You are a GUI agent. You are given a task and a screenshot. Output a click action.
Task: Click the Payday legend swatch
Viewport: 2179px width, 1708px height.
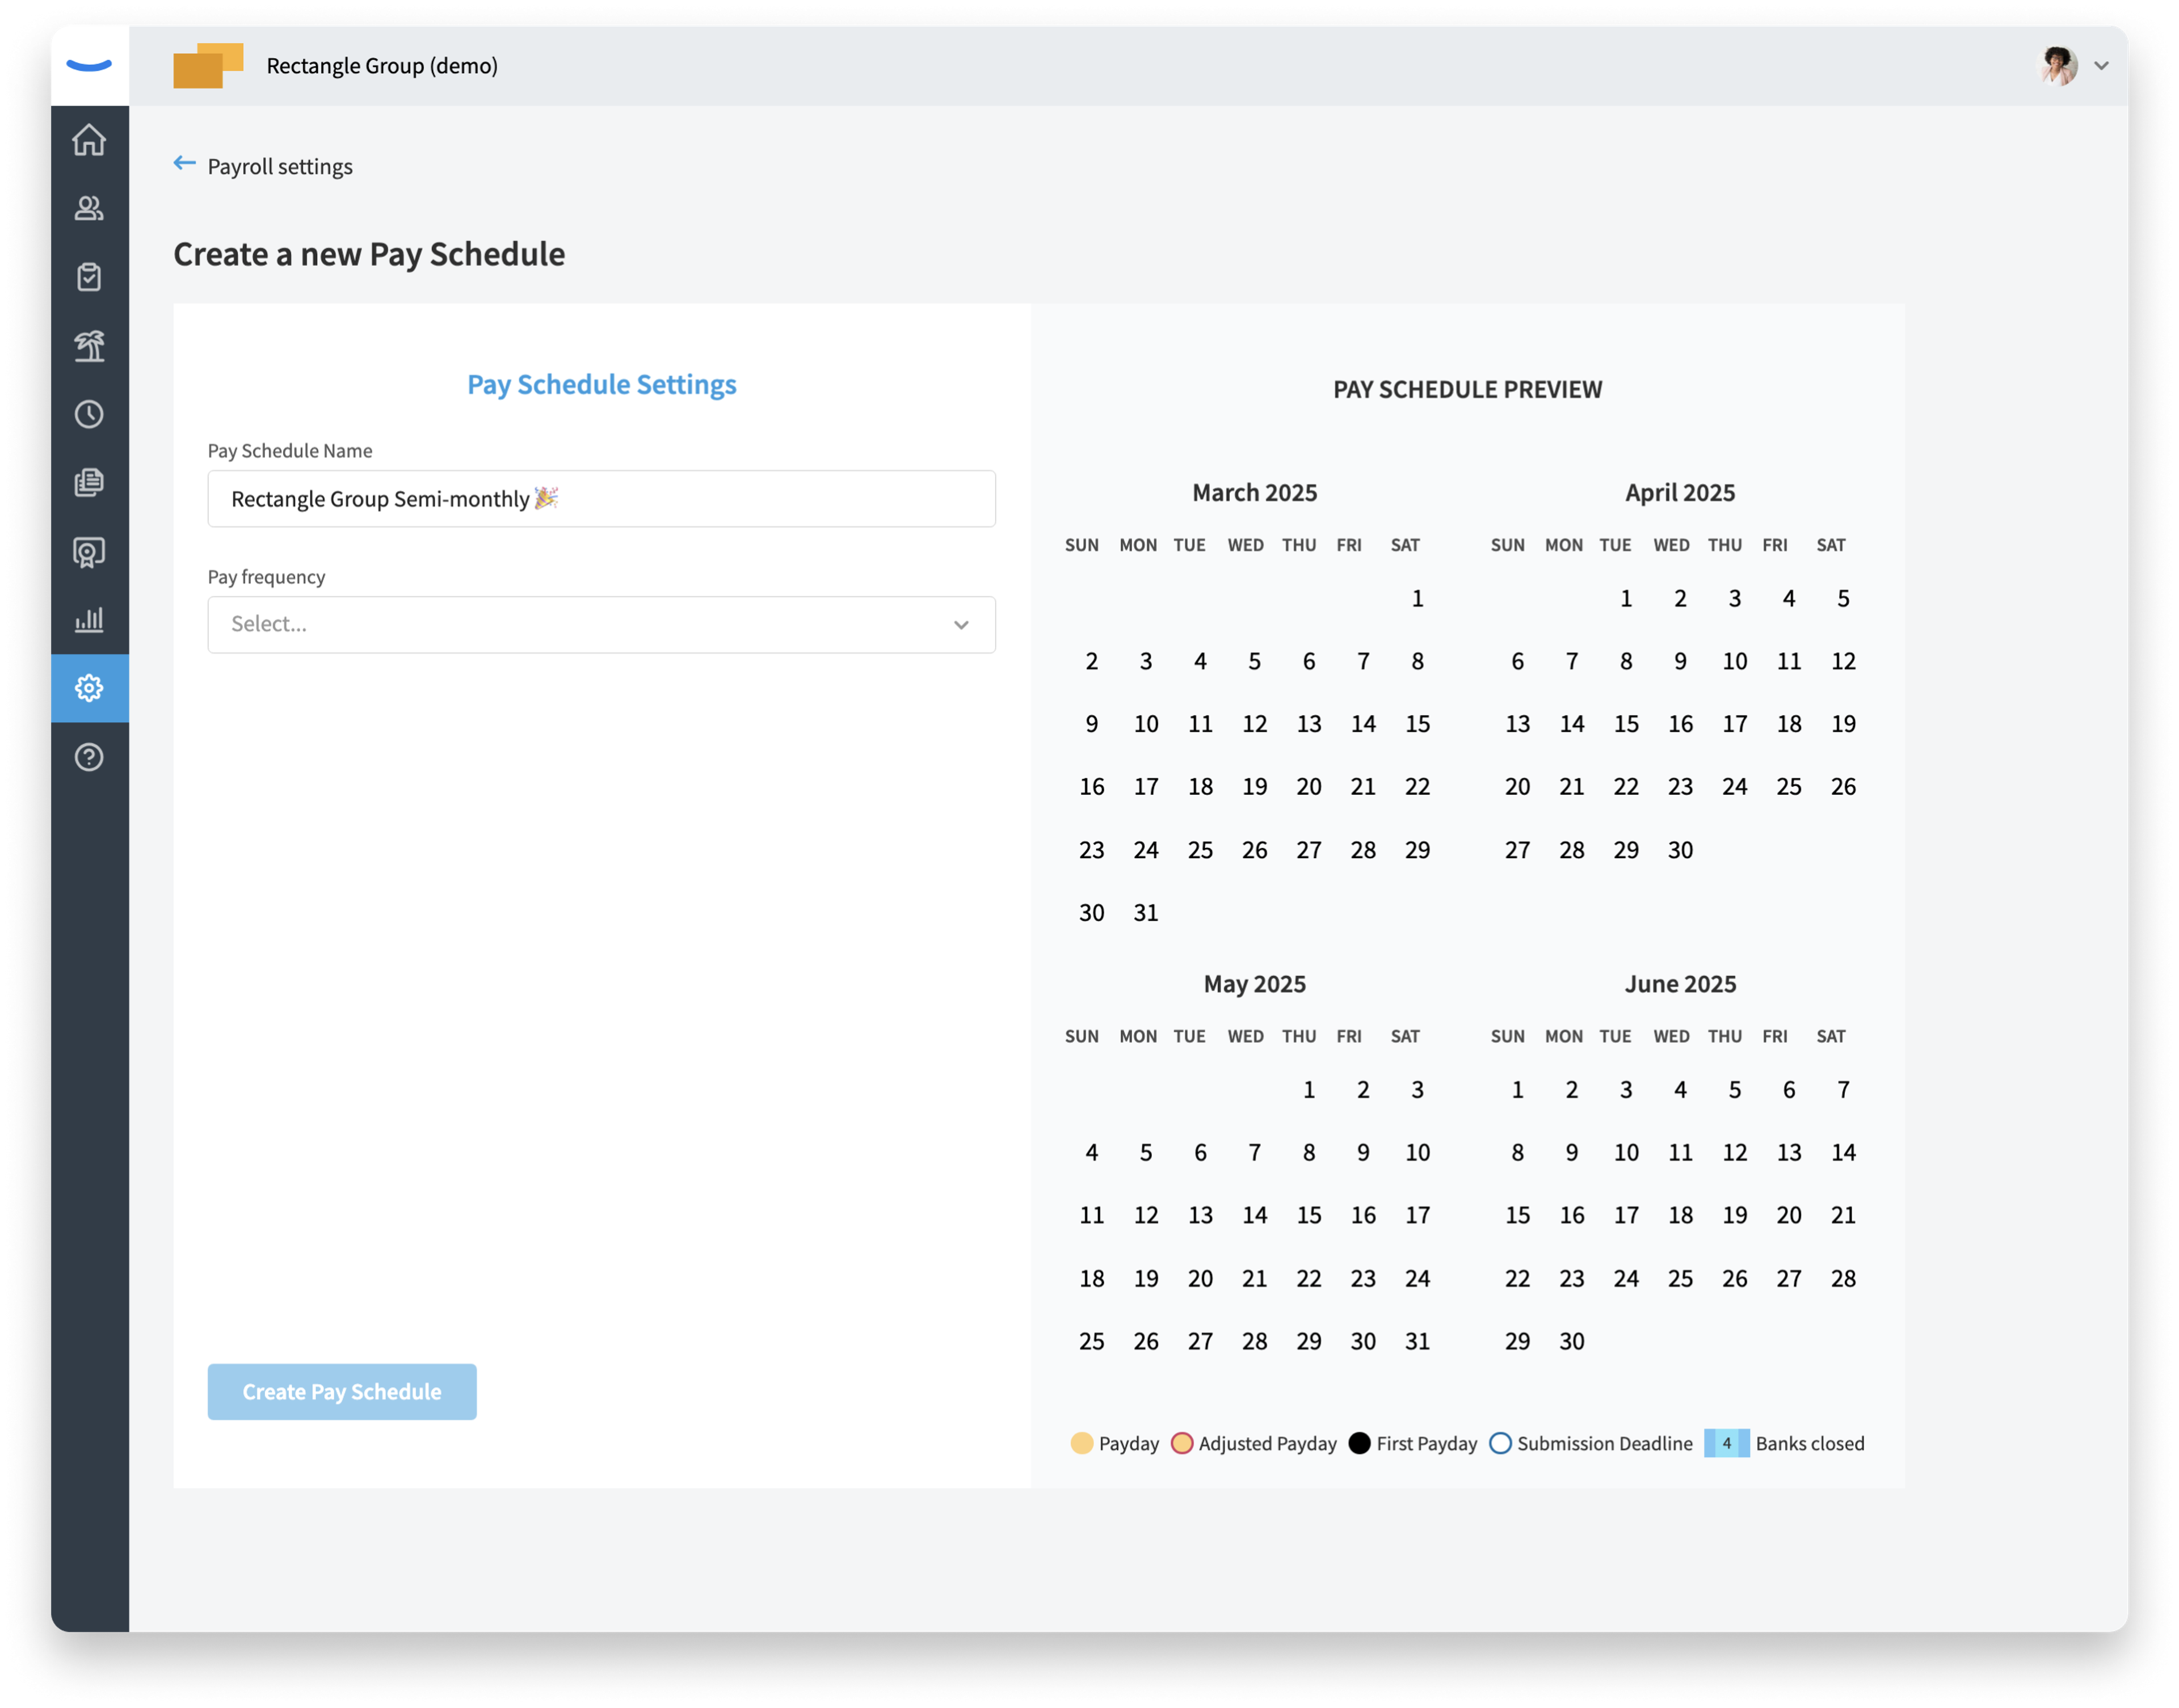(1082, 1443)
